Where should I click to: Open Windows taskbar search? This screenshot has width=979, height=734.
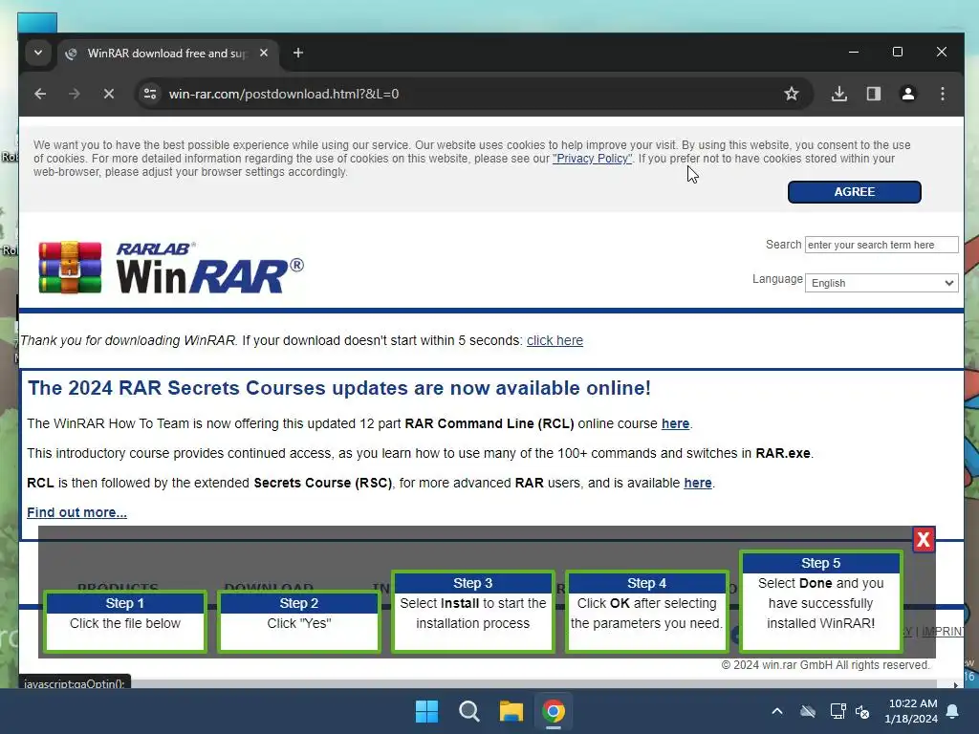click(468, 711)
